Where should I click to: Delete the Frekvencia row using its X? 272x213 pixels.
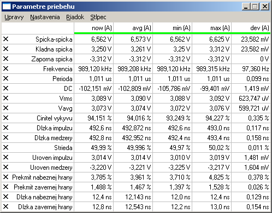(6, 68)
